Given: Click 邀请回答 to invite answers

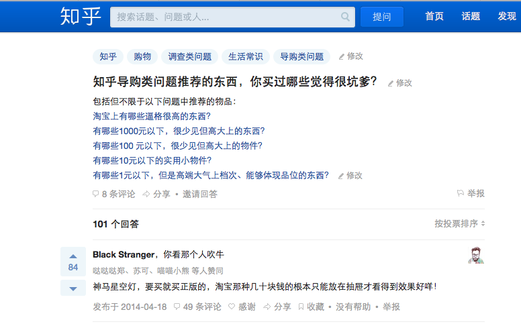Looking at the screenshot, I should pos(199,194).
